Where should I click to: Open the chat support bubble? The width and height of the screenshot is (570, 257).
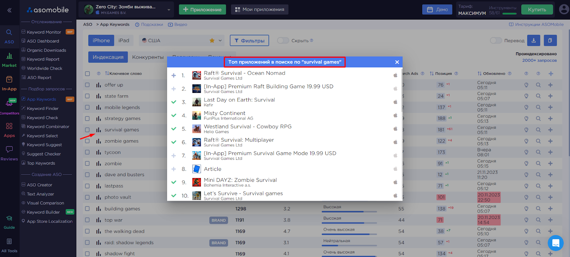[555, 243]
